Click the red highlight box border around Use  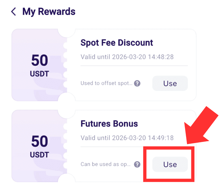[x=169, y=148]
